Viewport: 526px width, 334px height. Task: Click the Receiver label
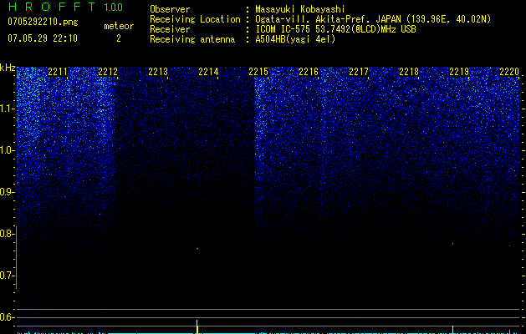[170, 29]
